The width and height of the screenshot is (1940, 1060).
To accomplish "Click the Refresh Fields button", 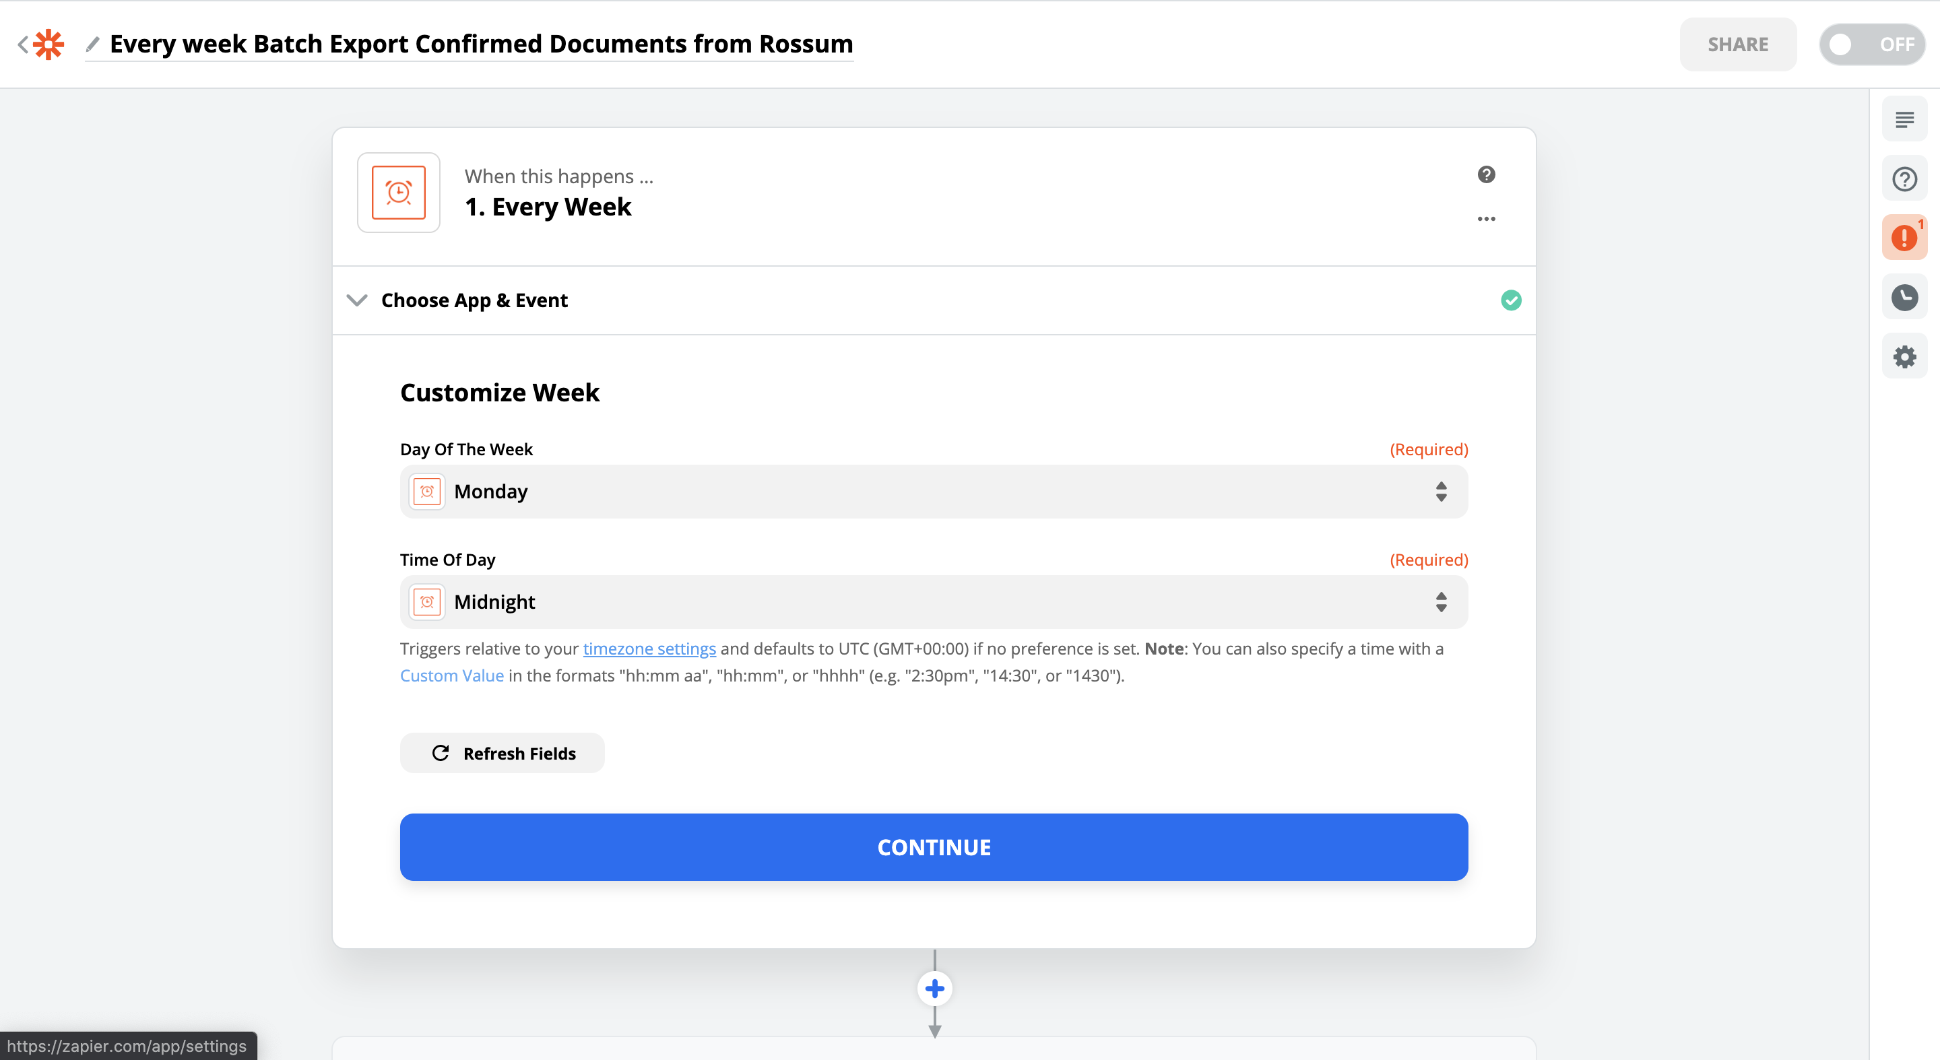I will click(x=502, y=754).
